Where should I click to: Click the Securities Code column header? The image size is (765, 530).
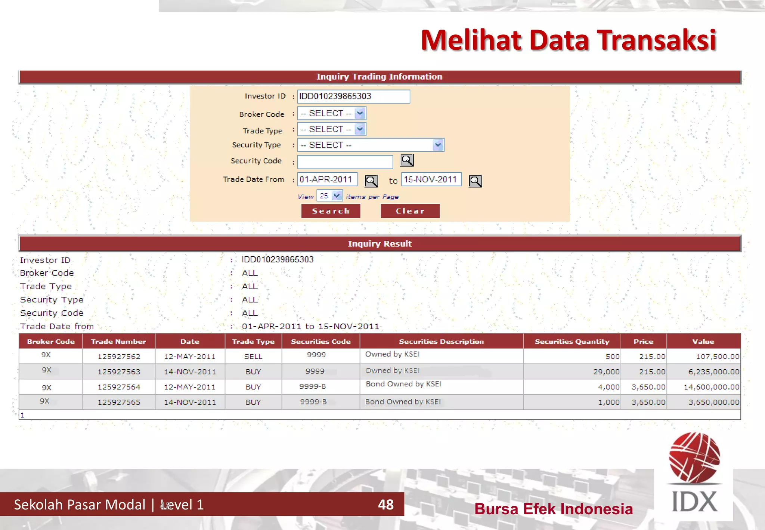[320, 341]
